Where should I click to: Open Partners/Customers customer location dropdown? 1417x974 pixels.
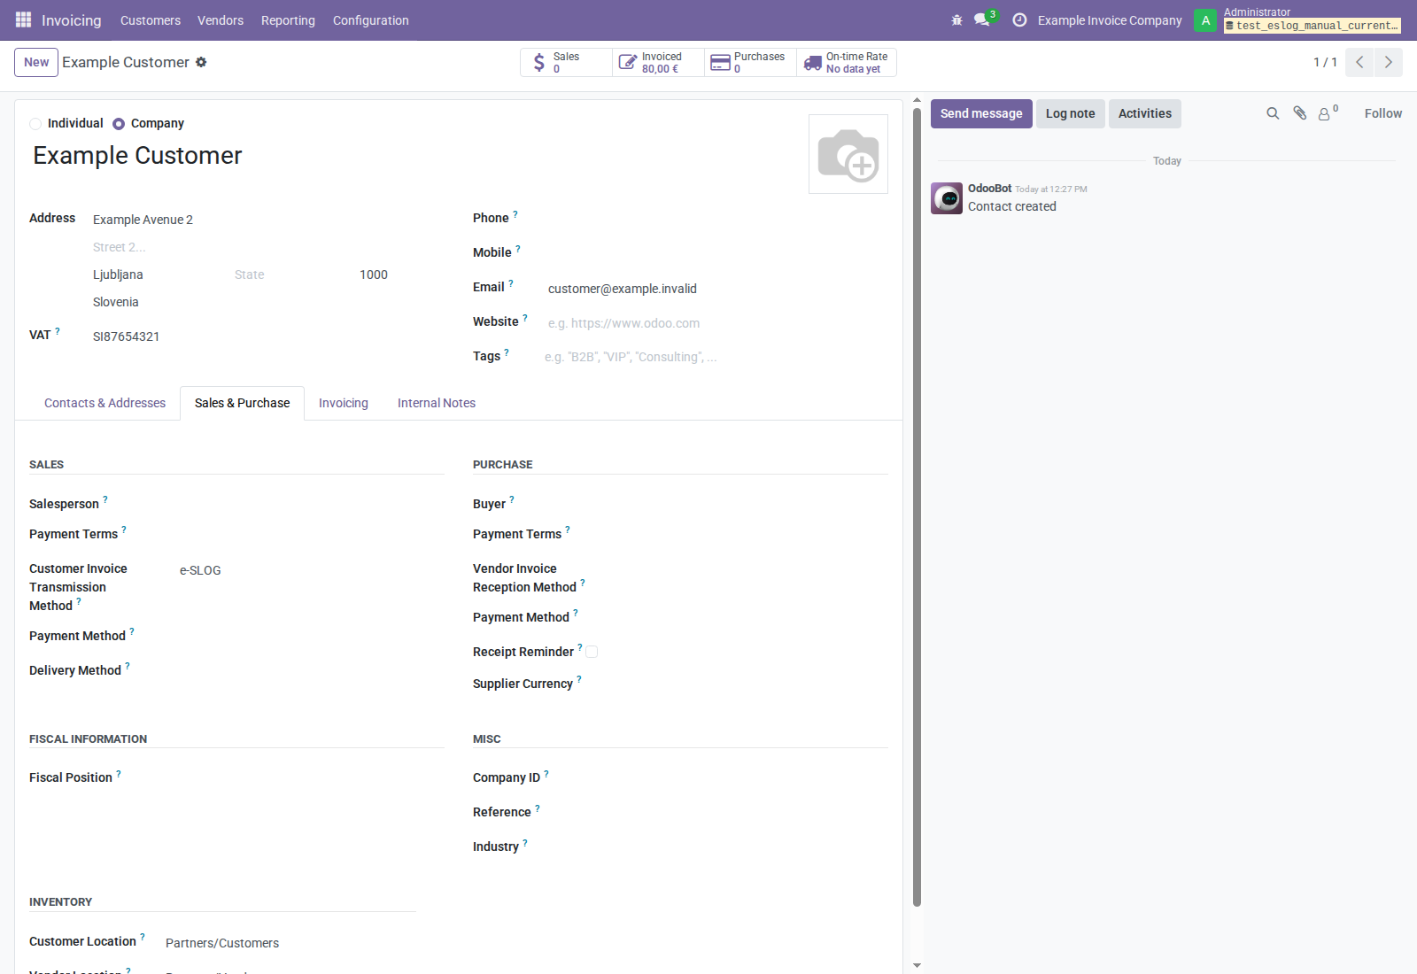click(289, 943)
